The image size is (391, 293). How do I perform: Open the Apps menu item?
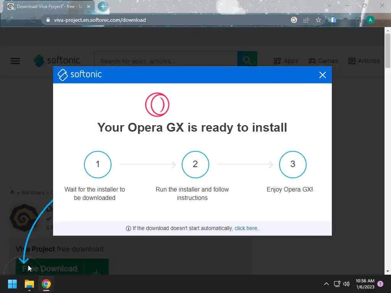(286, 61)
